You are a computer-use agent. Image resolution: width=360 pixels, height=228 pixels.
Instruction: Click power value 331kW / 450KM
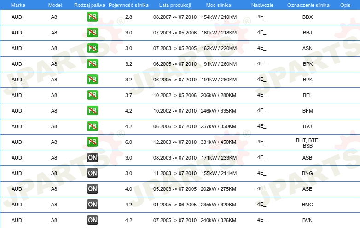click(x=218, y=142)
